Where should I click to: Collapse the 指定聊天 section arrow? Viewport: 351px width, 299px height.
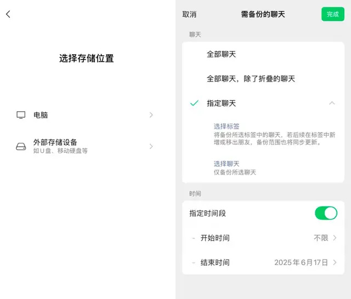click(x=332, y=103)
